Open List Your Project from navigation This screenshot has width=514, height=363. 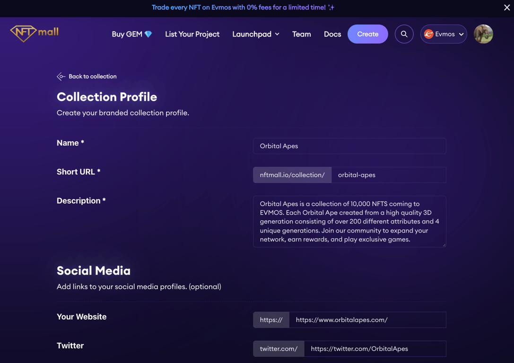tap(192, 34)
